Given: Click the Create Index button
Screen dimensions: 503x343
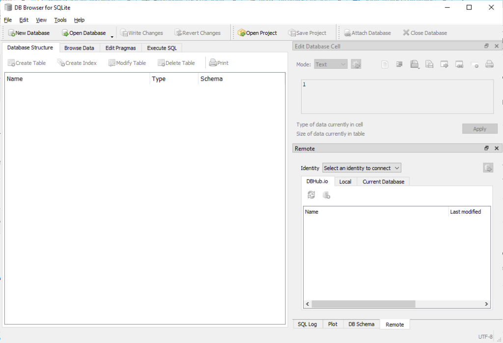Looking at the screenshot, I should [x=77, y=63].
